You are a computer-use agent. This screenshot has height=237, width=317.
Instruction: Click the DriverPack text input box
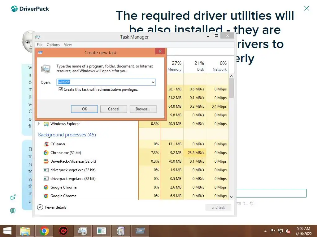[271, 193]
